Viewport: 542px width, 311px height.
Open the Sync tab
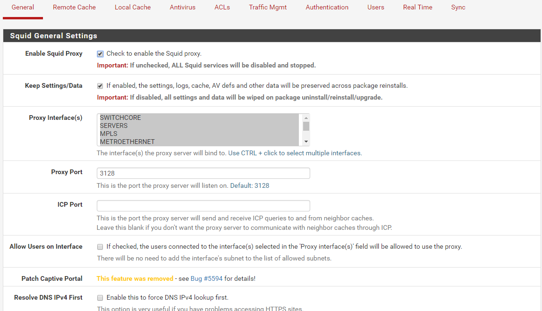pyautogui.click(x=458, y=8)
